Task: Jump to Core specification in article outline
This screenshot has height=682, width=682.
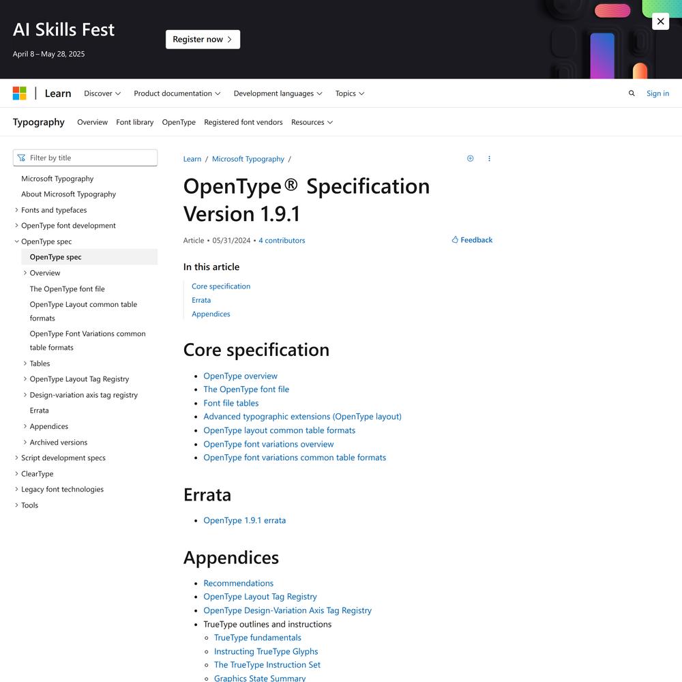Action: 221,286
